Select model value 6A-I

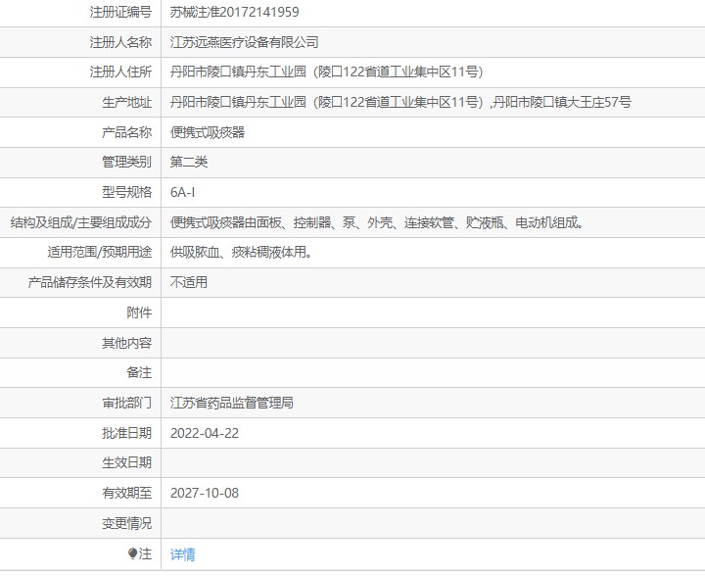point(182,192)
